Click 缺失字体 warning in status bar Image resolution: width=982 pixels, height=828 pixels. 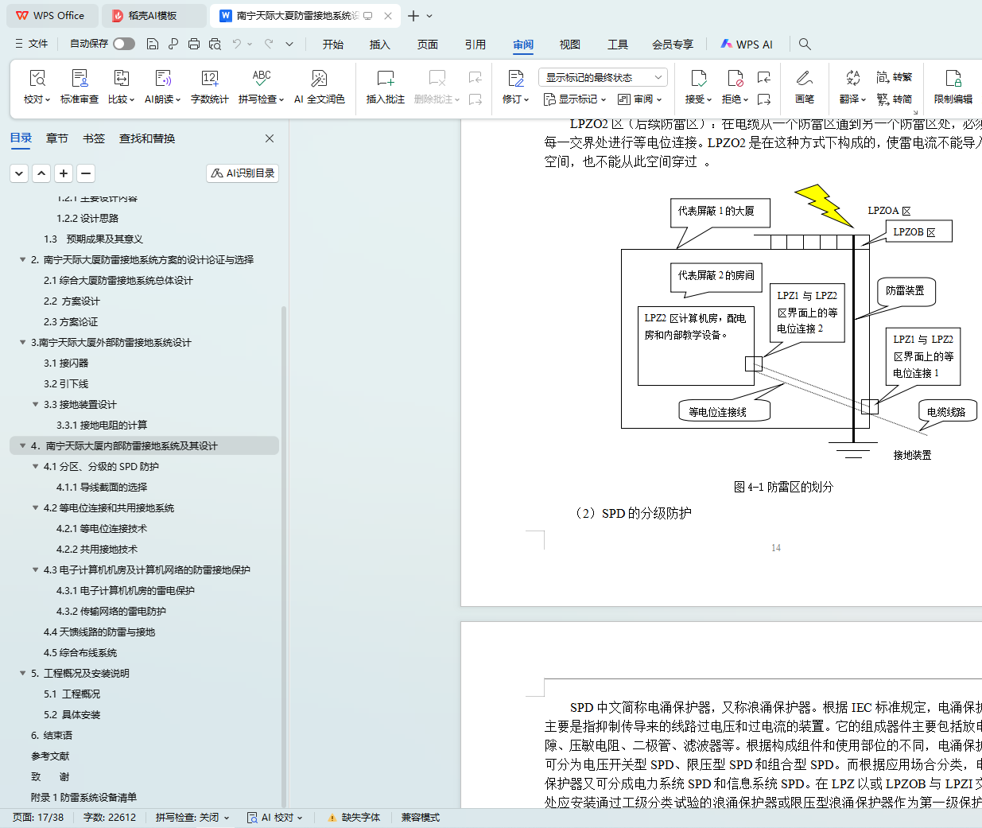click(x=354, y=818)
